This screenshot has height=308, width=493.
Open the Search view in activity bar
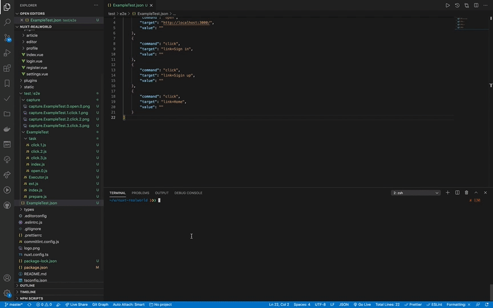point(7,22)
